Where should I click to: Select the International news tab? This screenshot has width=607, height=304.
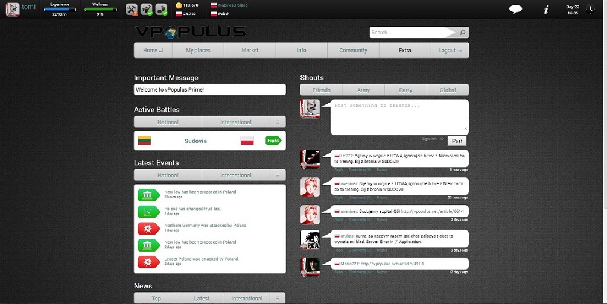point(247,298)
